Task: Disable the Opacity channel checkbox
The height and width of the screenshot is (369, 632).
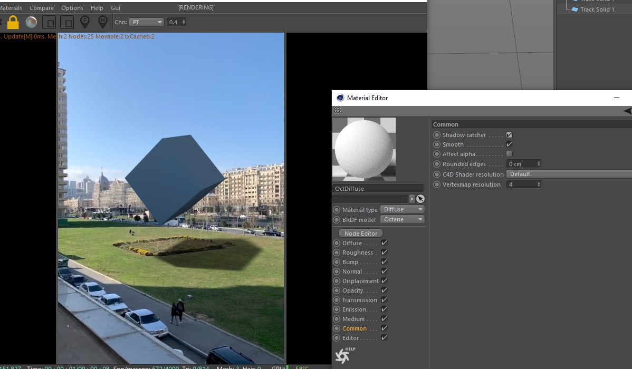Action: 384,290
